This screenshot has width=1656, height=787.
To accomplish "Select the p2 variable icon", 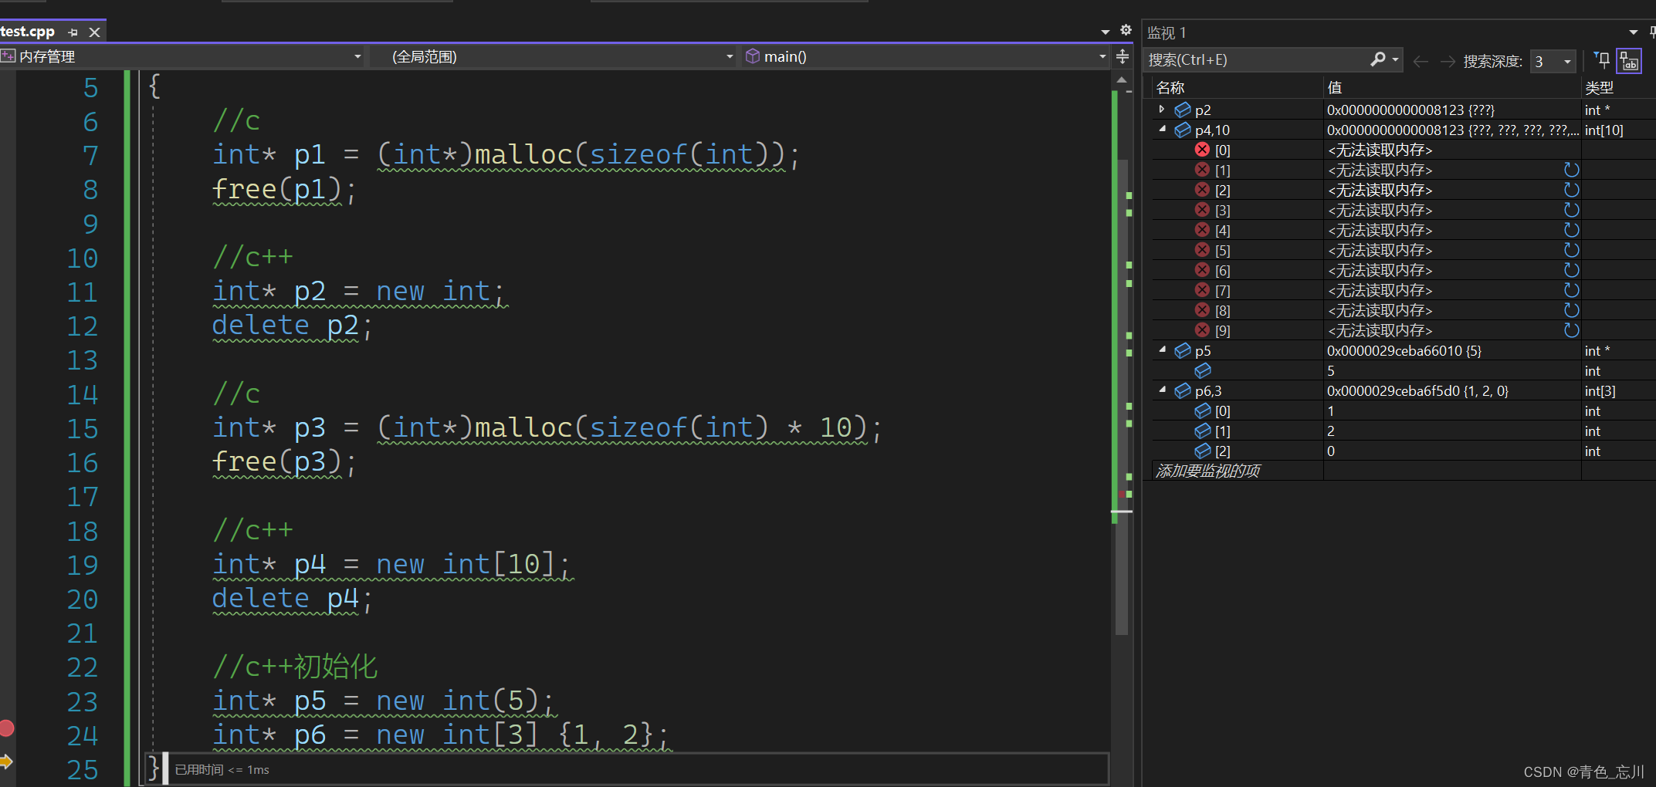I will click(1182, 110).
